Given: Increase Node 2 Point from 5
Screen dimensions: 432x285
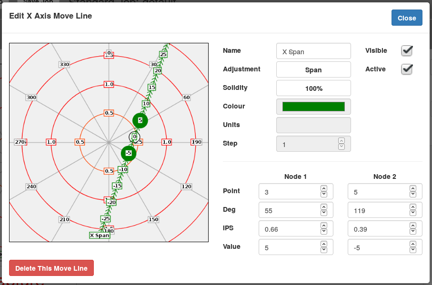Looking at the screenshot, I should point(413,189).
